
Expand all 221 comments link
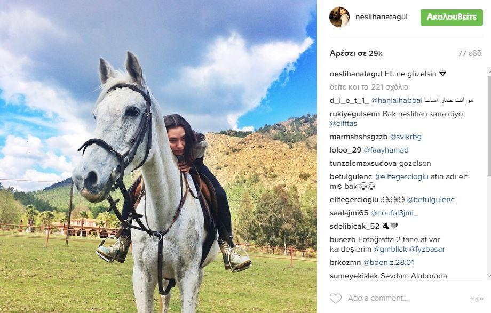pyautogui.click(x=369, y=87)
